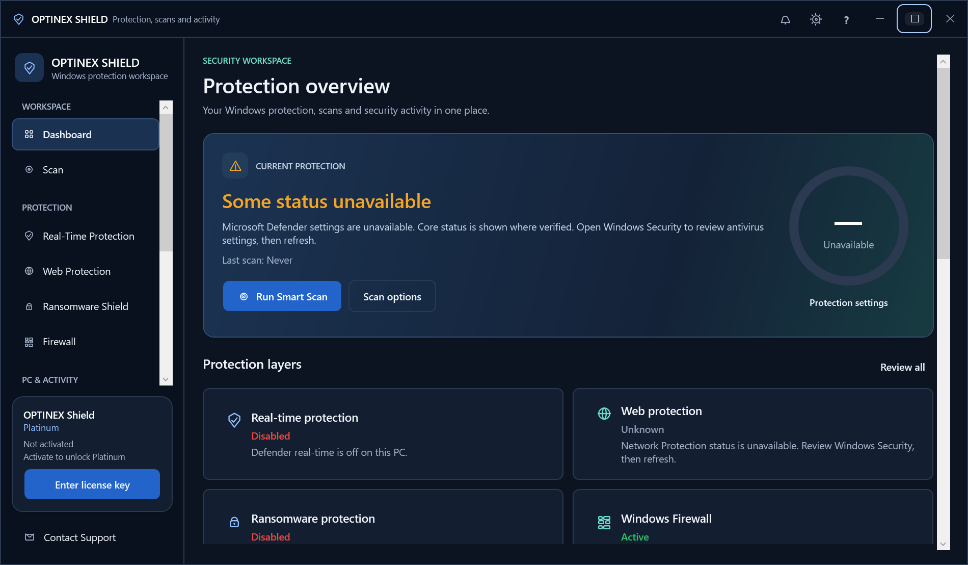Screen dimensions: 968x565
Task: Click main content scrollbar down arrow
Action: pos(943,544)
